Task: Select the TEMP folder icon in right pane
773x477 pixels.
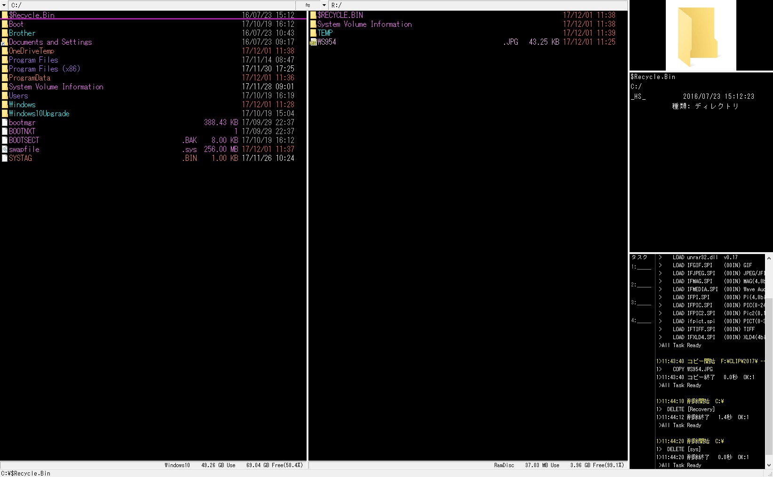Action: pyautogui.click(x=313, y=33)
